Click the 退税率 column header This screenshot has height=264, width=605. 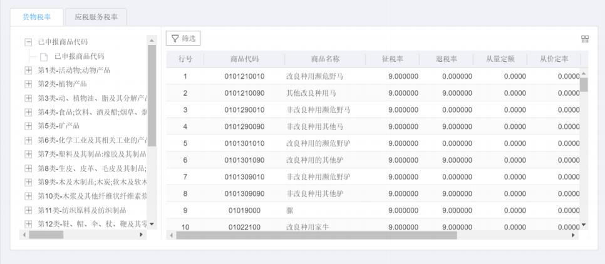click(x=446, y=59)
